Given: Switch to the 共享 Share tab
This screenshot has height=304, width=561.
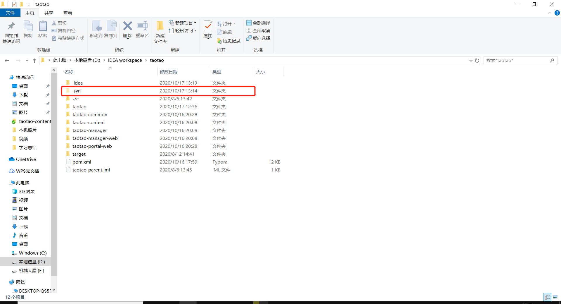Looking at the screenshot, I should 49,13.
